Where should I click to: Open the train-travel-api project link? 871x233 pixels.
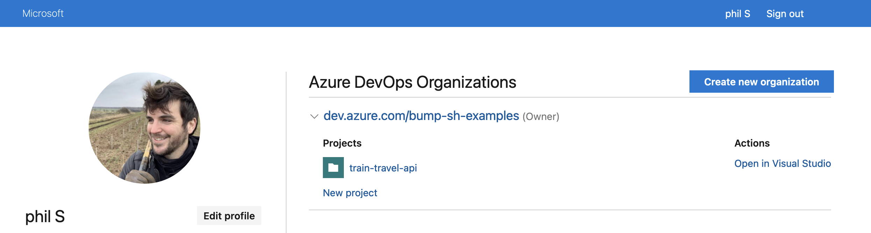(383, 168)
